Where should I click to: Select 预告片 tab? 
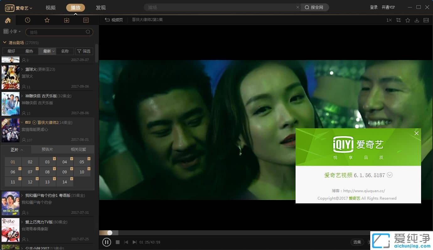click(47, 150)
